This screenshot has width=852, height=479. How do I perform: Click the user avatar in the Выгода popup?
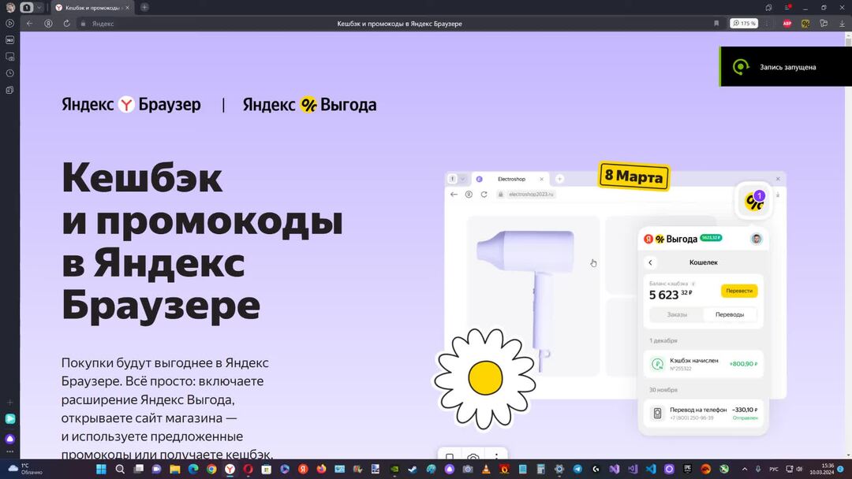point(756,239)
